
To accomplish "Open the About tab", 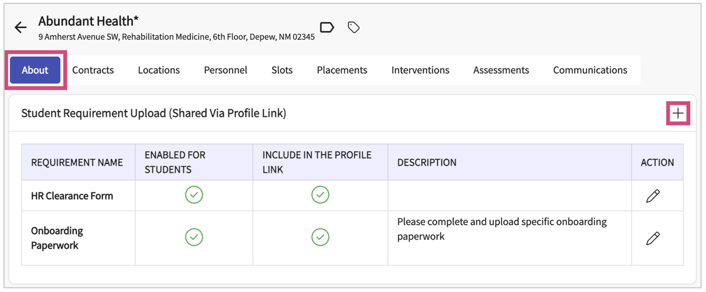I will tap(35, 70).
